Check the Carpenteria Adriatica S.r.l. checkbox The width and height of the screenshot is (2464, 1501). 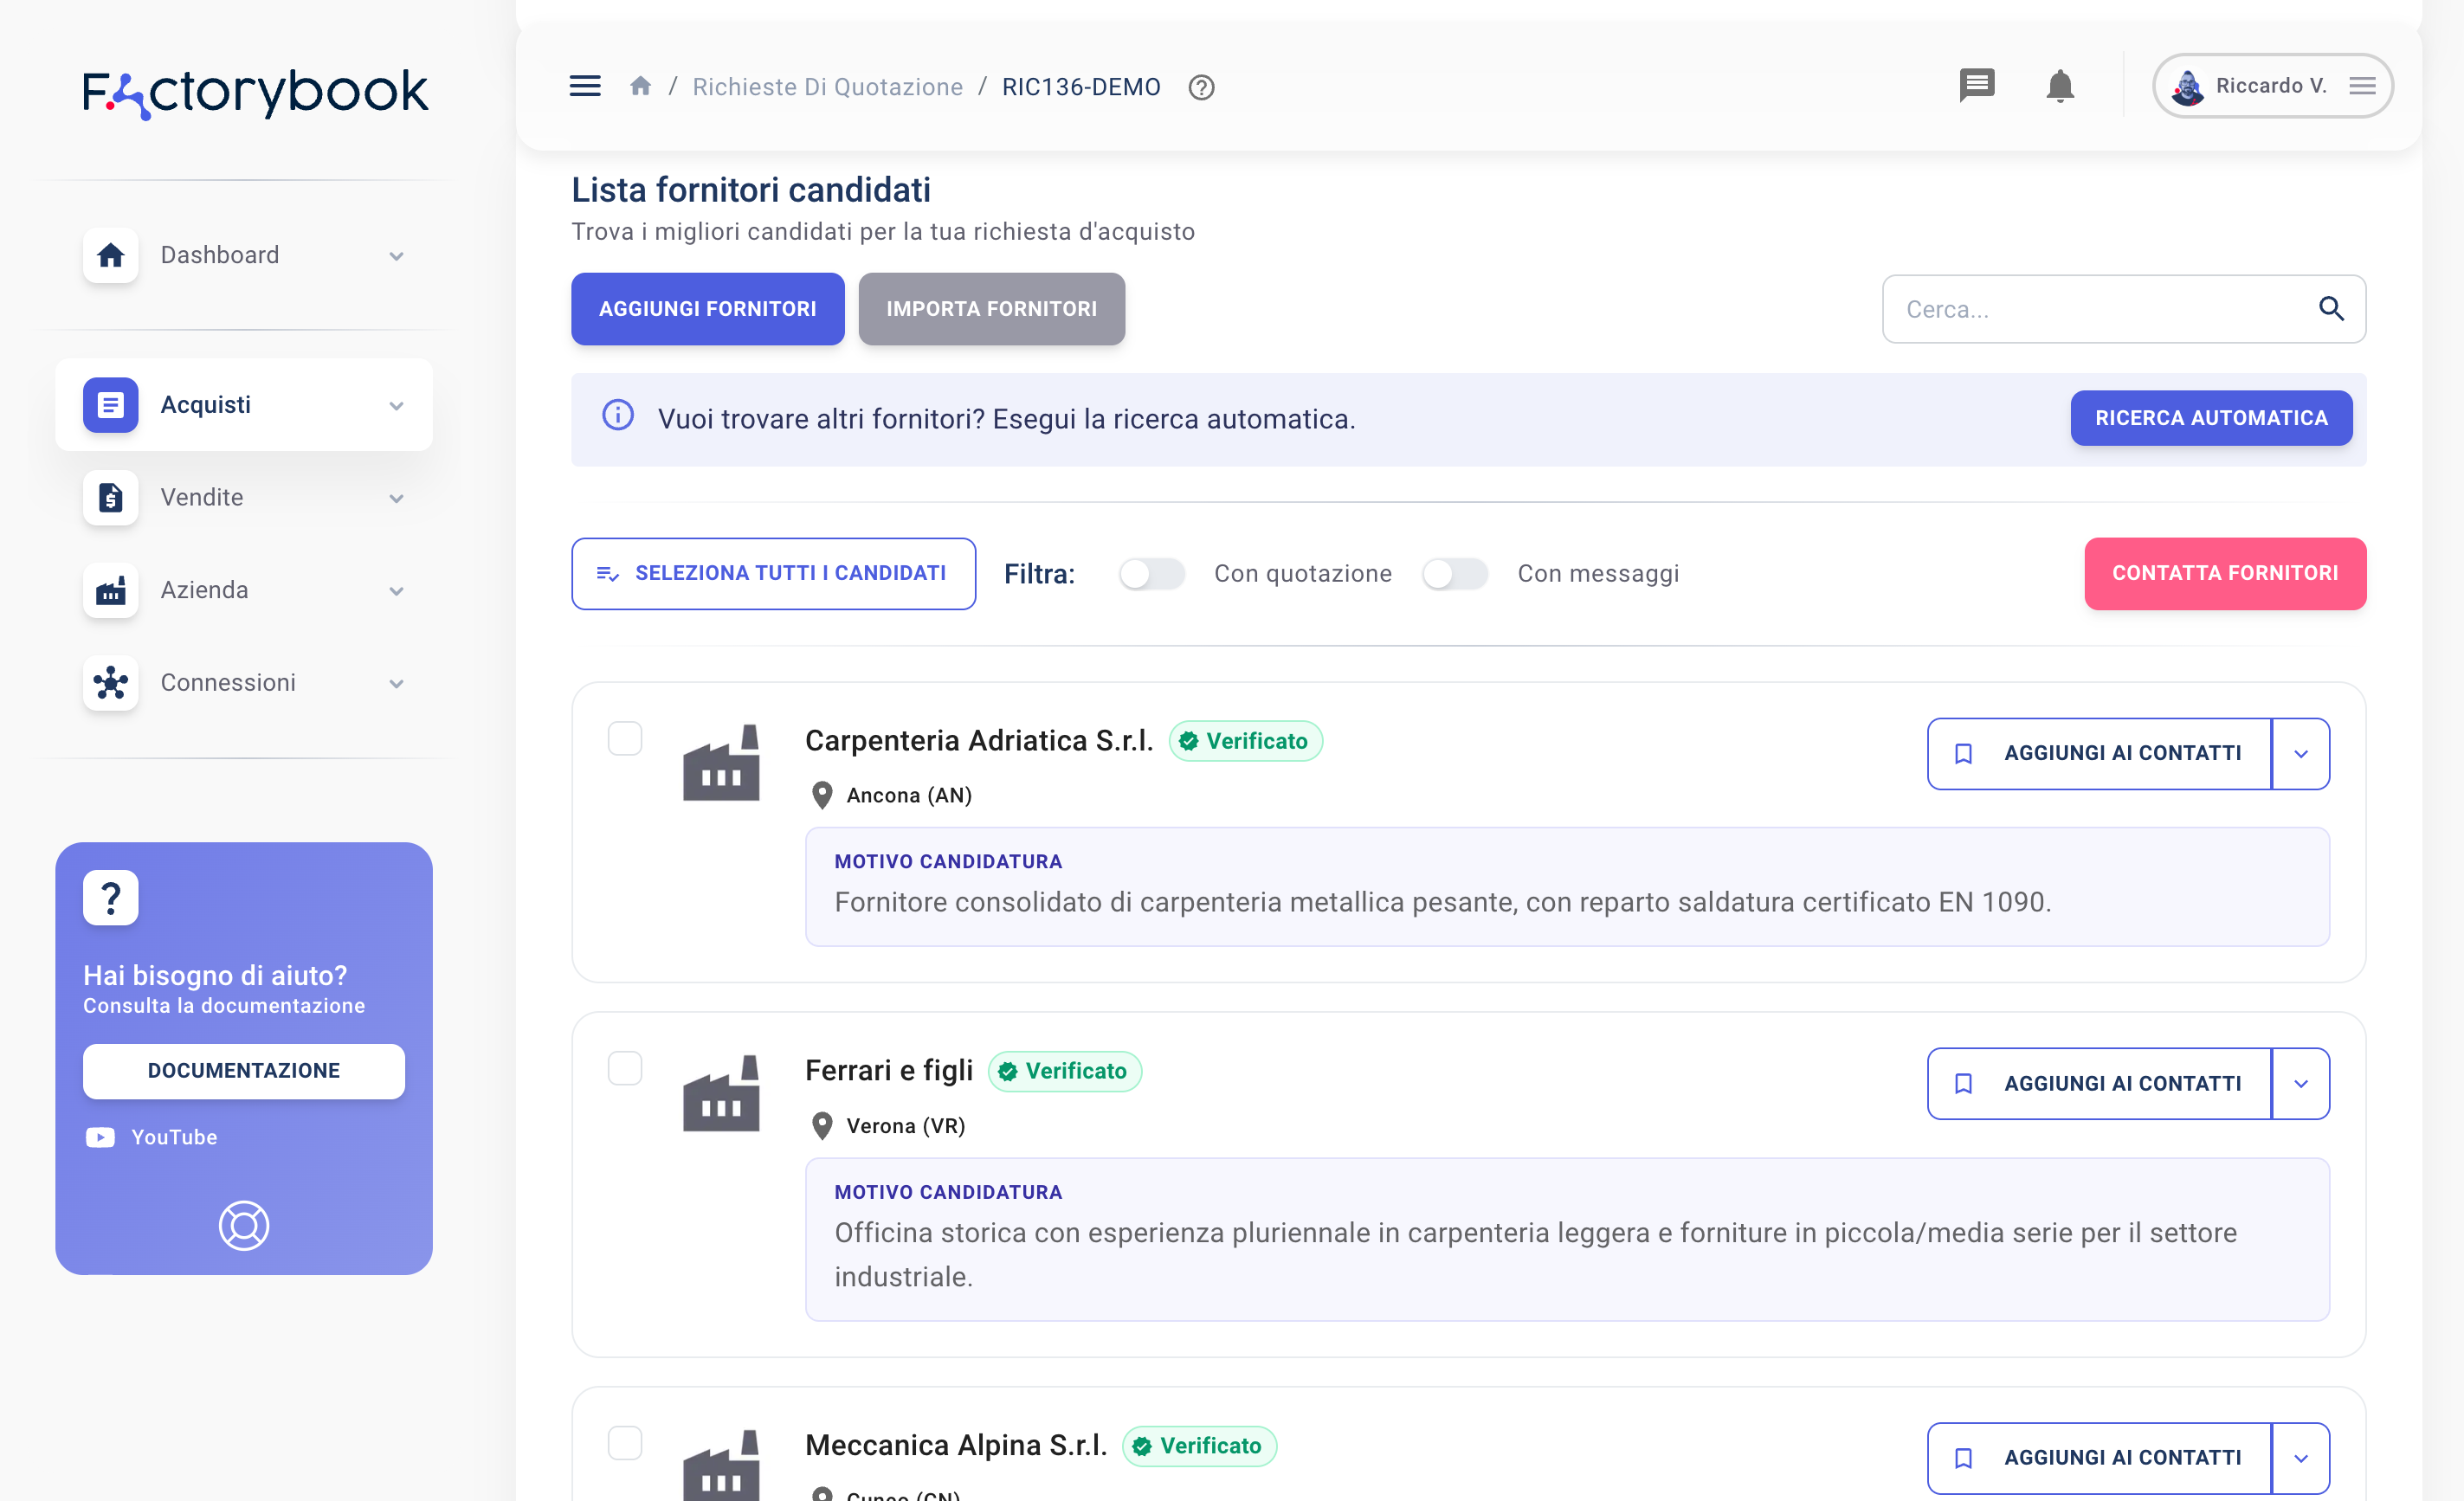coord(625,739)
